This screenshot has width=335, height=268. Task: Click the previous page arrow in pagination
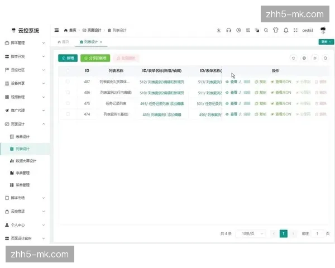[274, 233]
